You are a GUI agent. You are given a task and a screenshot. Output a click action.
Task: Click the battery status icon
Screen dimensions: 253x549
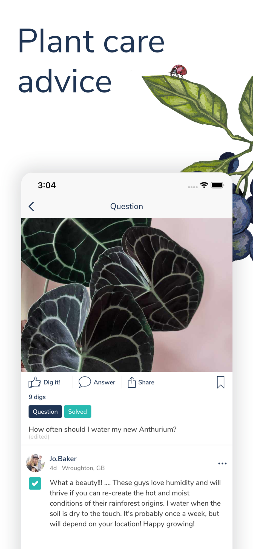point(217,185)
